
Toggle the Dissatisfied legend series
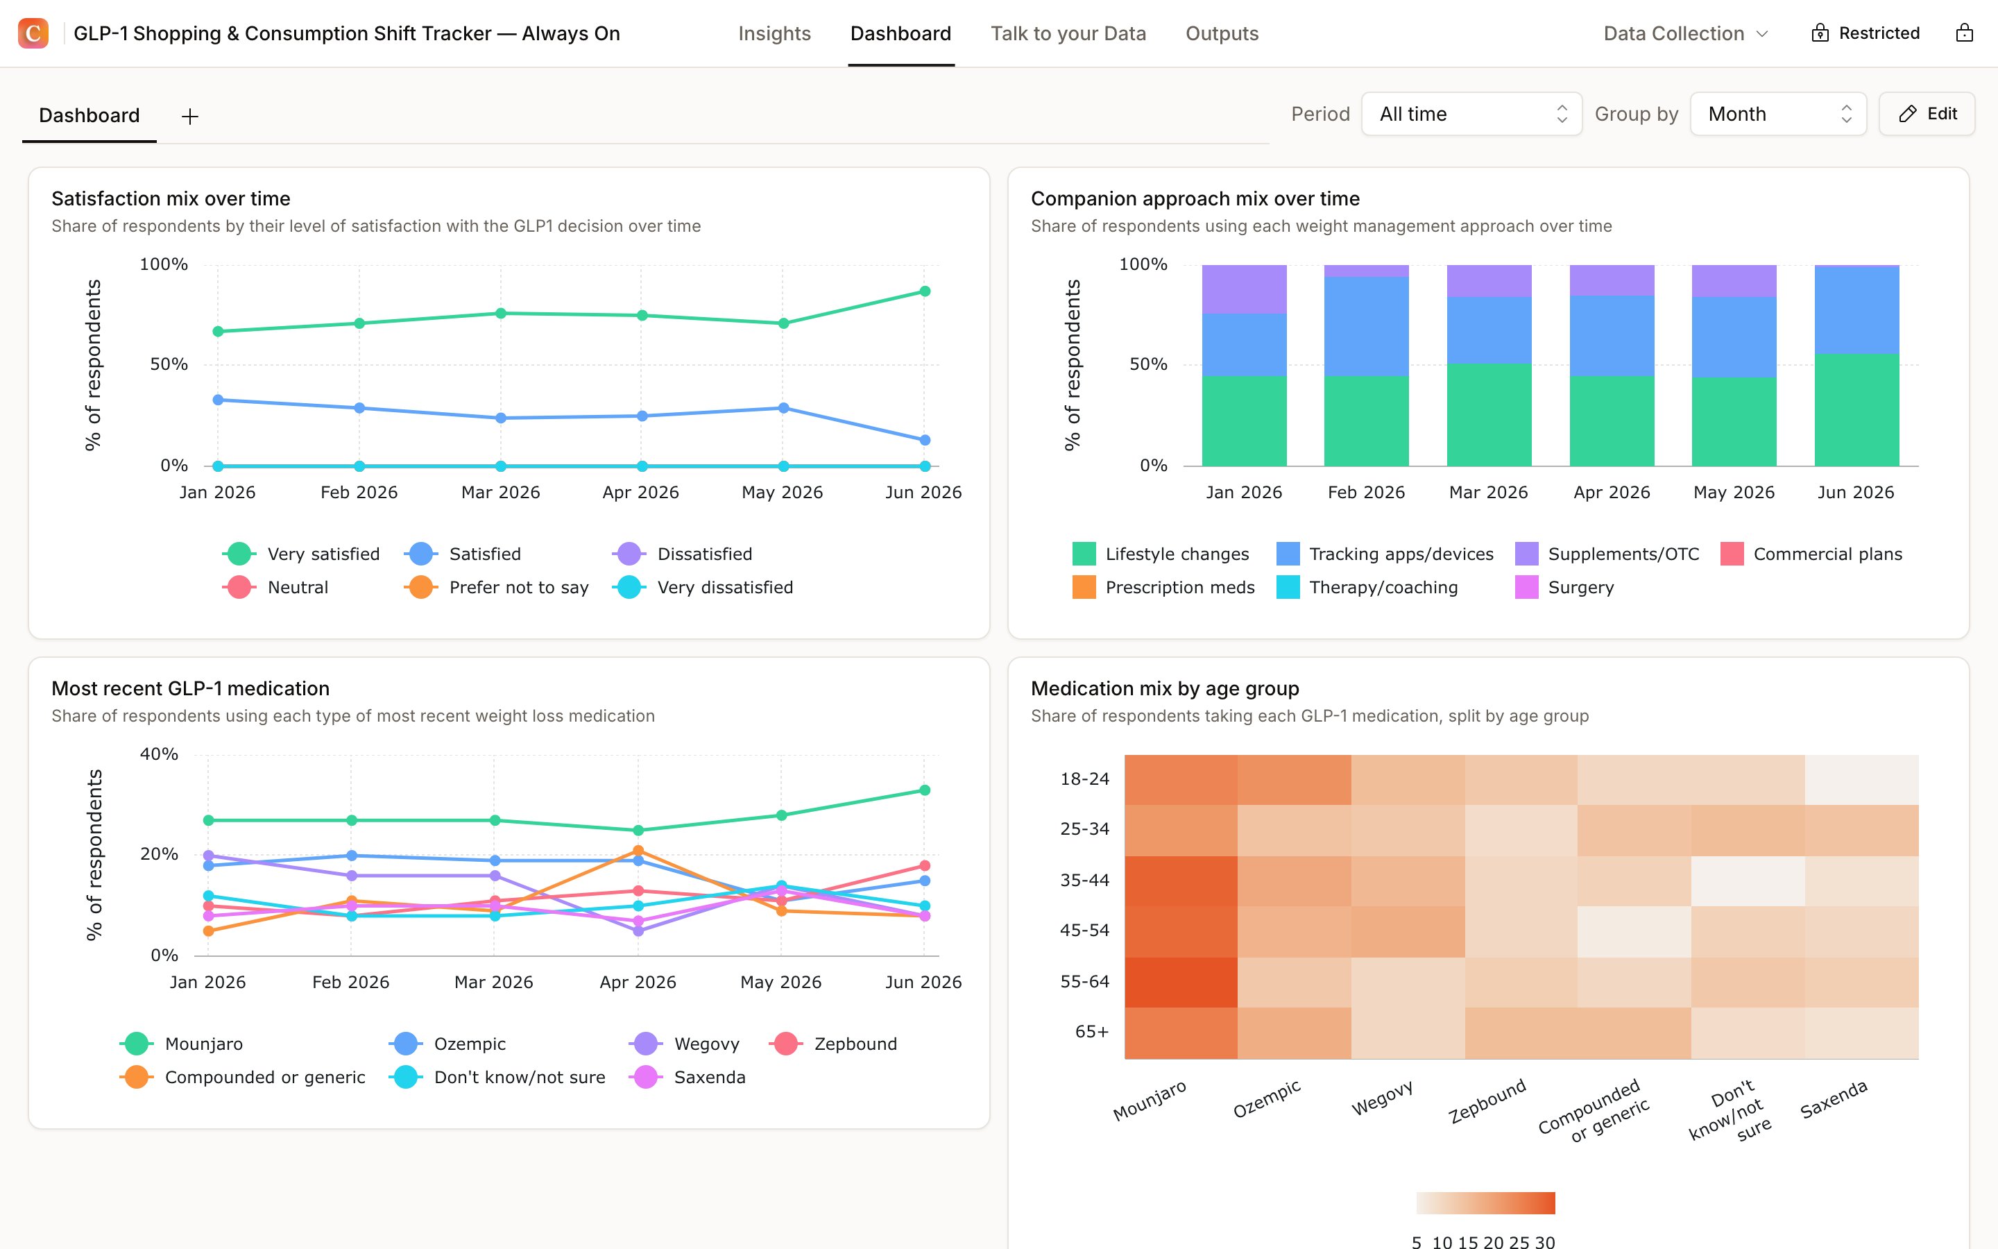pyautogui.click(x=682, y=554)
